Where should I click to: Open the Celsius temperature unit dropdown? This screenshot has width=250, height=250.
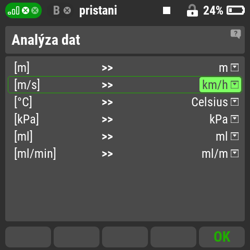coord(215,102)
